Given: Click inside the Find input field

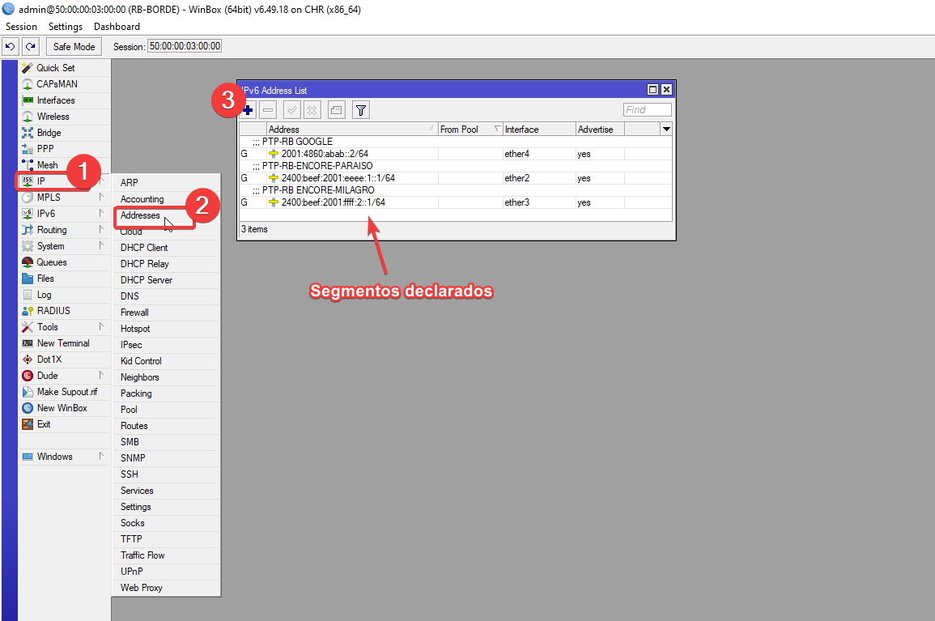Looking at the screenshot, I should 645,109.
